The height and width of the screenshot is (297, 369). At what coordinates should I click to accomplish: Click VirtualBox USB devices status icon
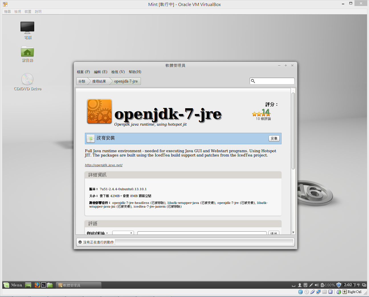313,292
